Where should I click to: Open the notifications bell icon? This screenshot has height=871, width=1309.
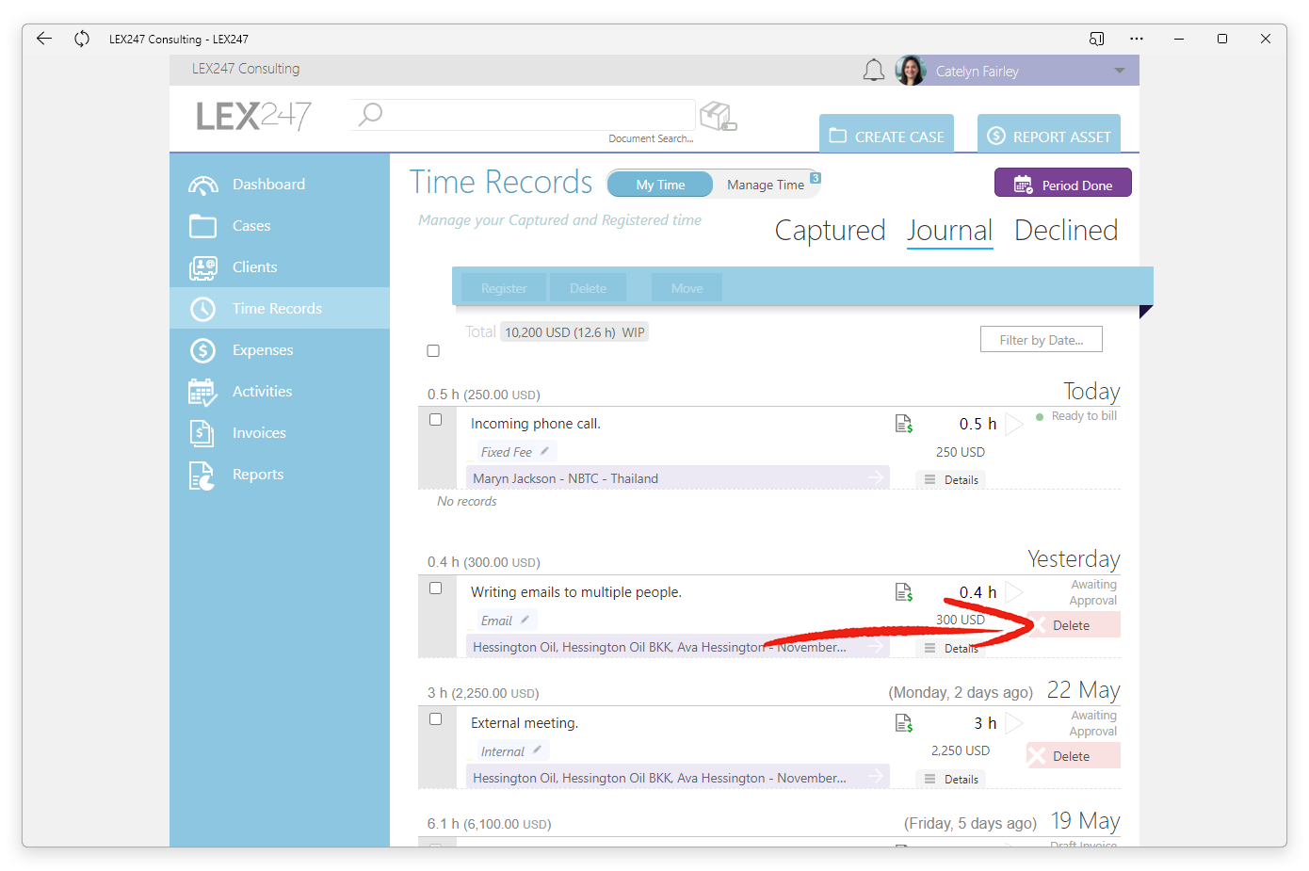tap(874, 71)
